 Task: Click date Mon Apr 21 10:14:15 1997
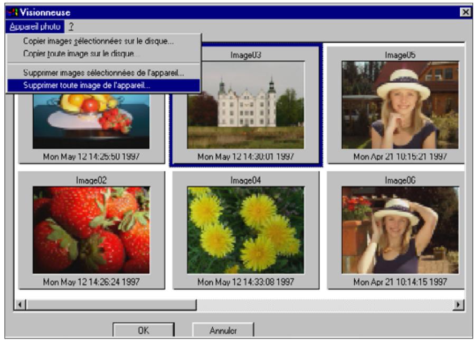pos(400,282)
